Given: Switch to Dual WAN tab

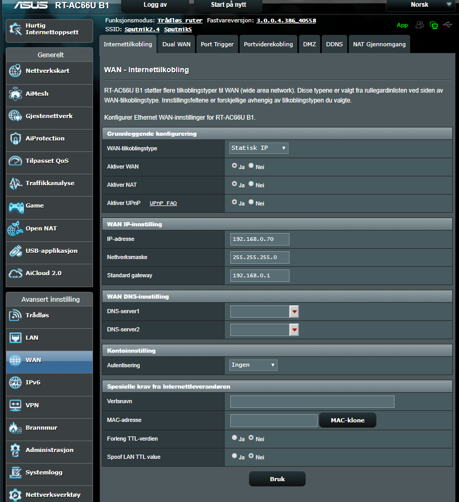Looking at the screenshot, I should [x=176, y=44].
